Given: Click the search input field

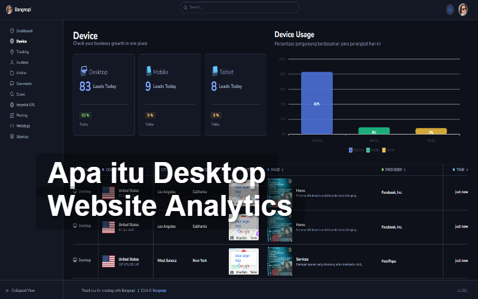Looking at the screenshot, I should point(239,7).
